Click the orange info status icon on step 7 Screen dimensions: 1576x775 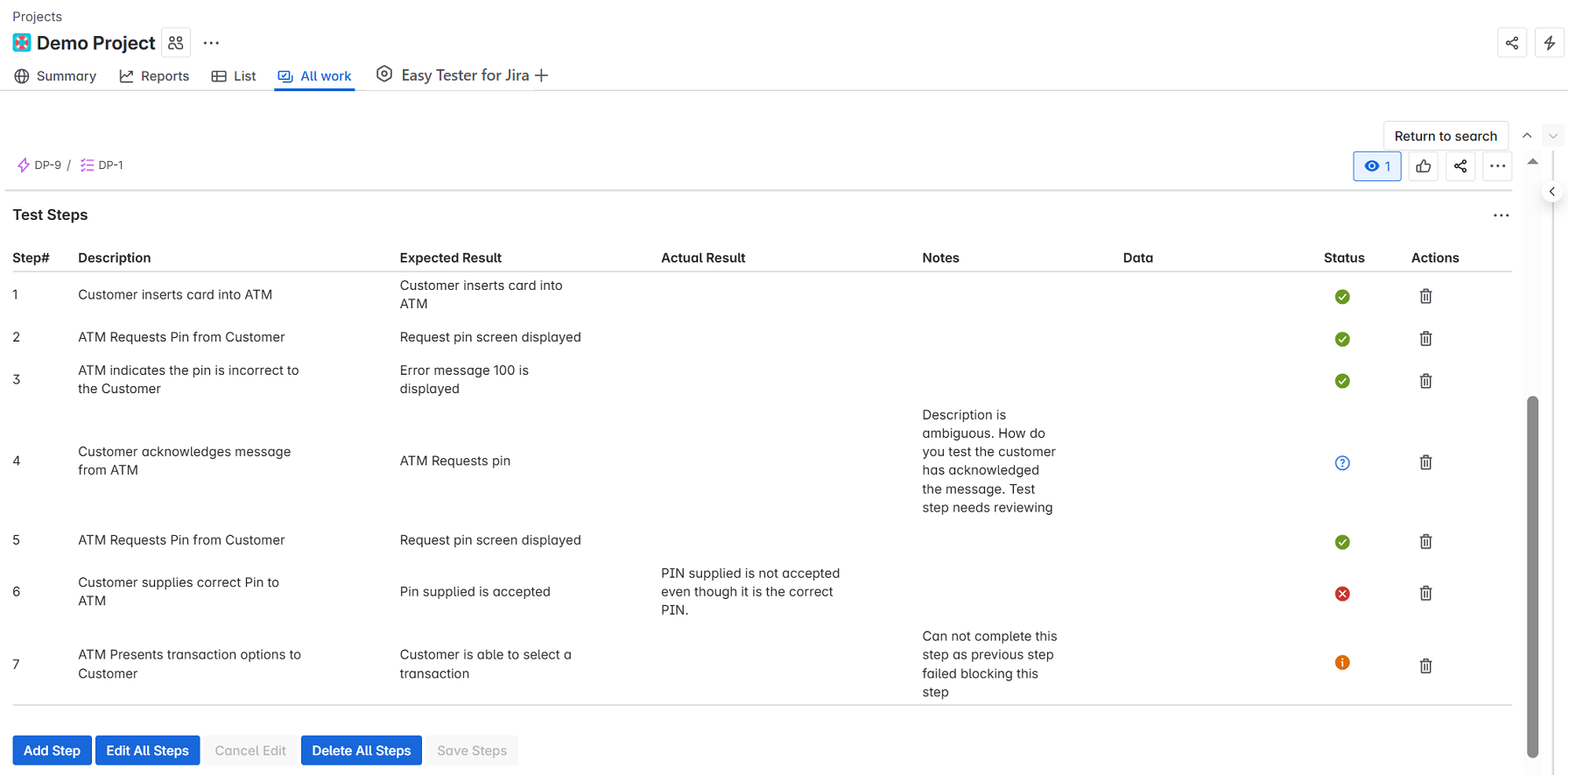coord(1342,662)
